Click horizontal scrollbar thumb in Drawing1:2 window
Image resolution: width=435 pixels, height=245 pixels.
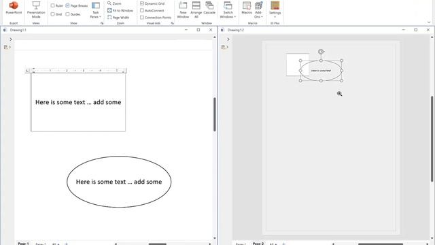(x=381, y=244)
